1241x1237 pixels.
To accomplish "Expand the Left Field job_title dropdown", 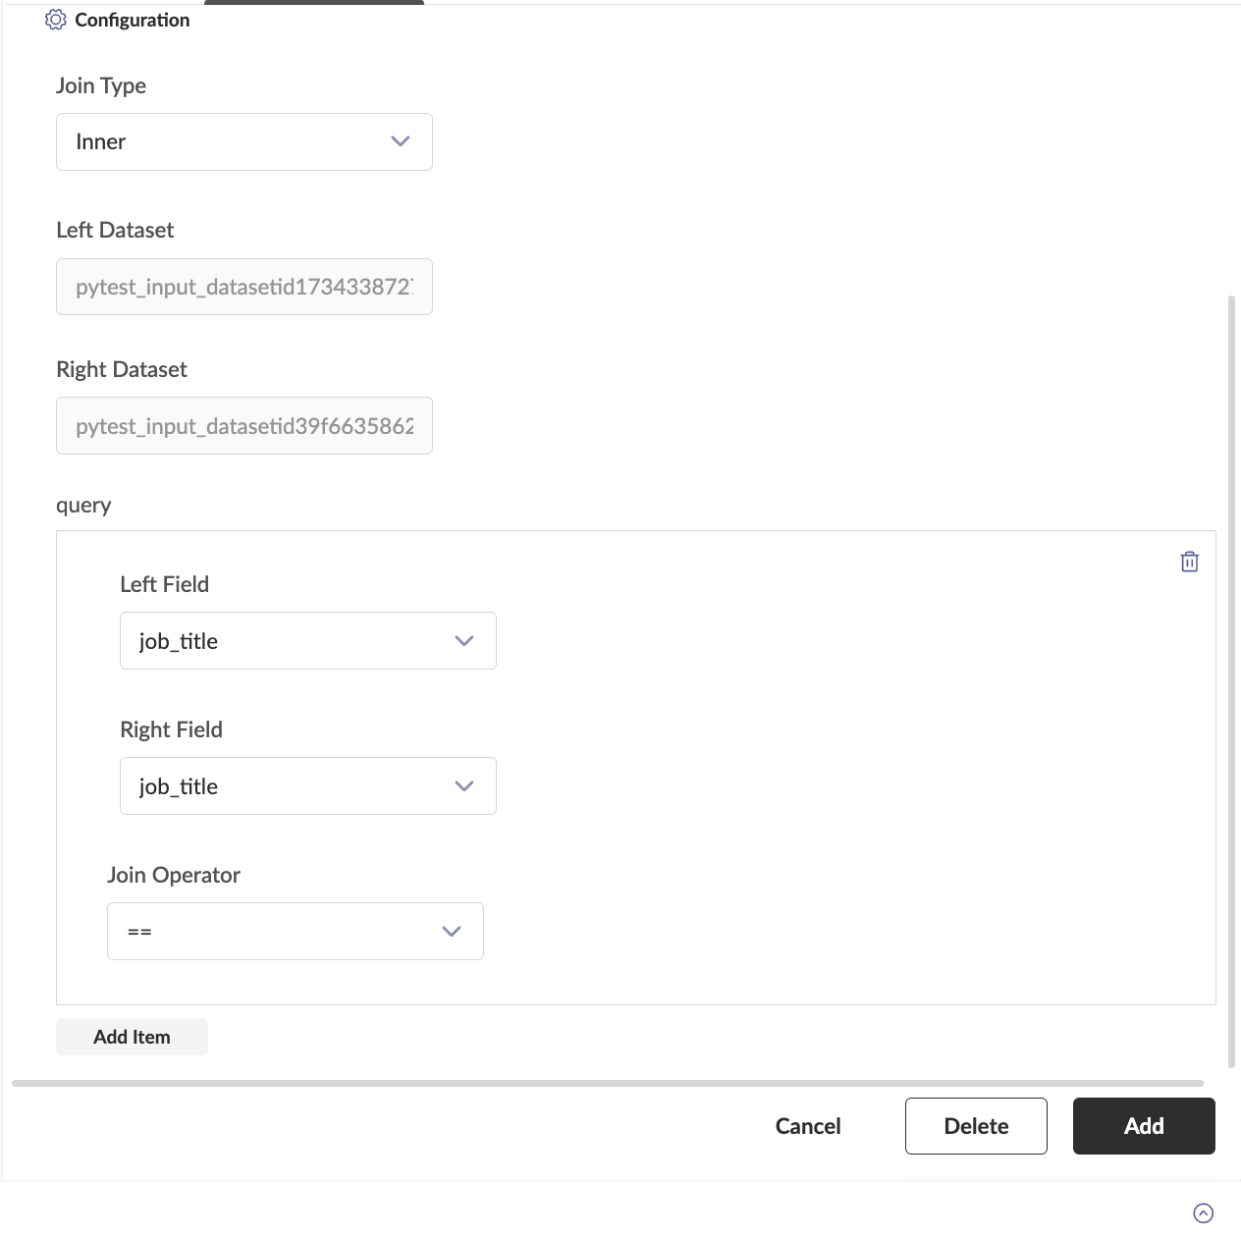I will [x=307, y=641].
